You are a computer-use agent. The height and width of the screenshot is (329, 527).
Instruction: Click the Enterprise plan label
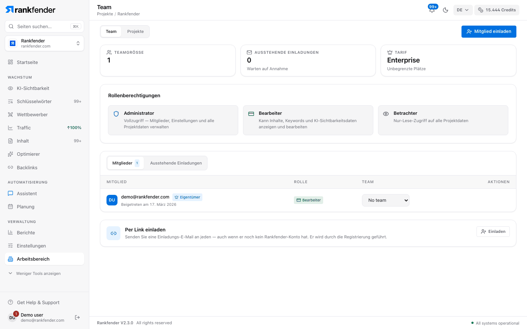(403, 60)
